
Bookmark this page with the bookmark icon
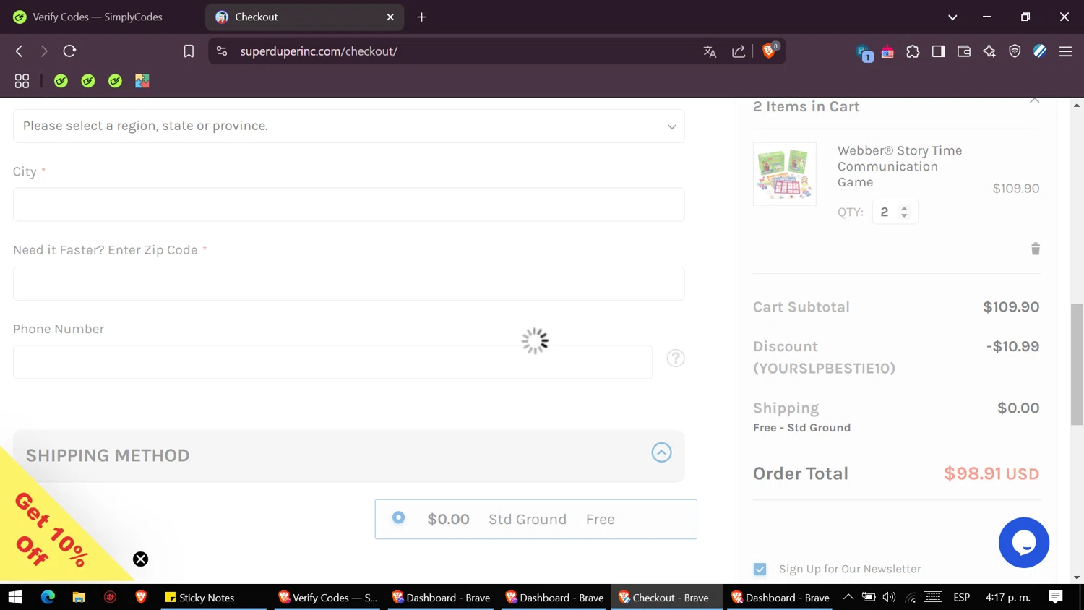coord(189,51)
